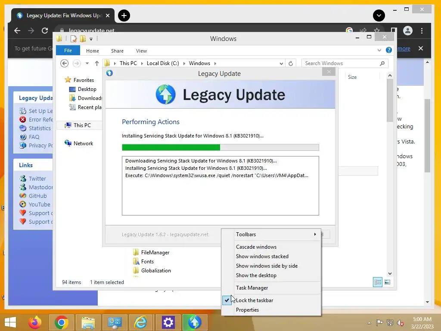Open the Statistics sidebar link

click(40, 128)
